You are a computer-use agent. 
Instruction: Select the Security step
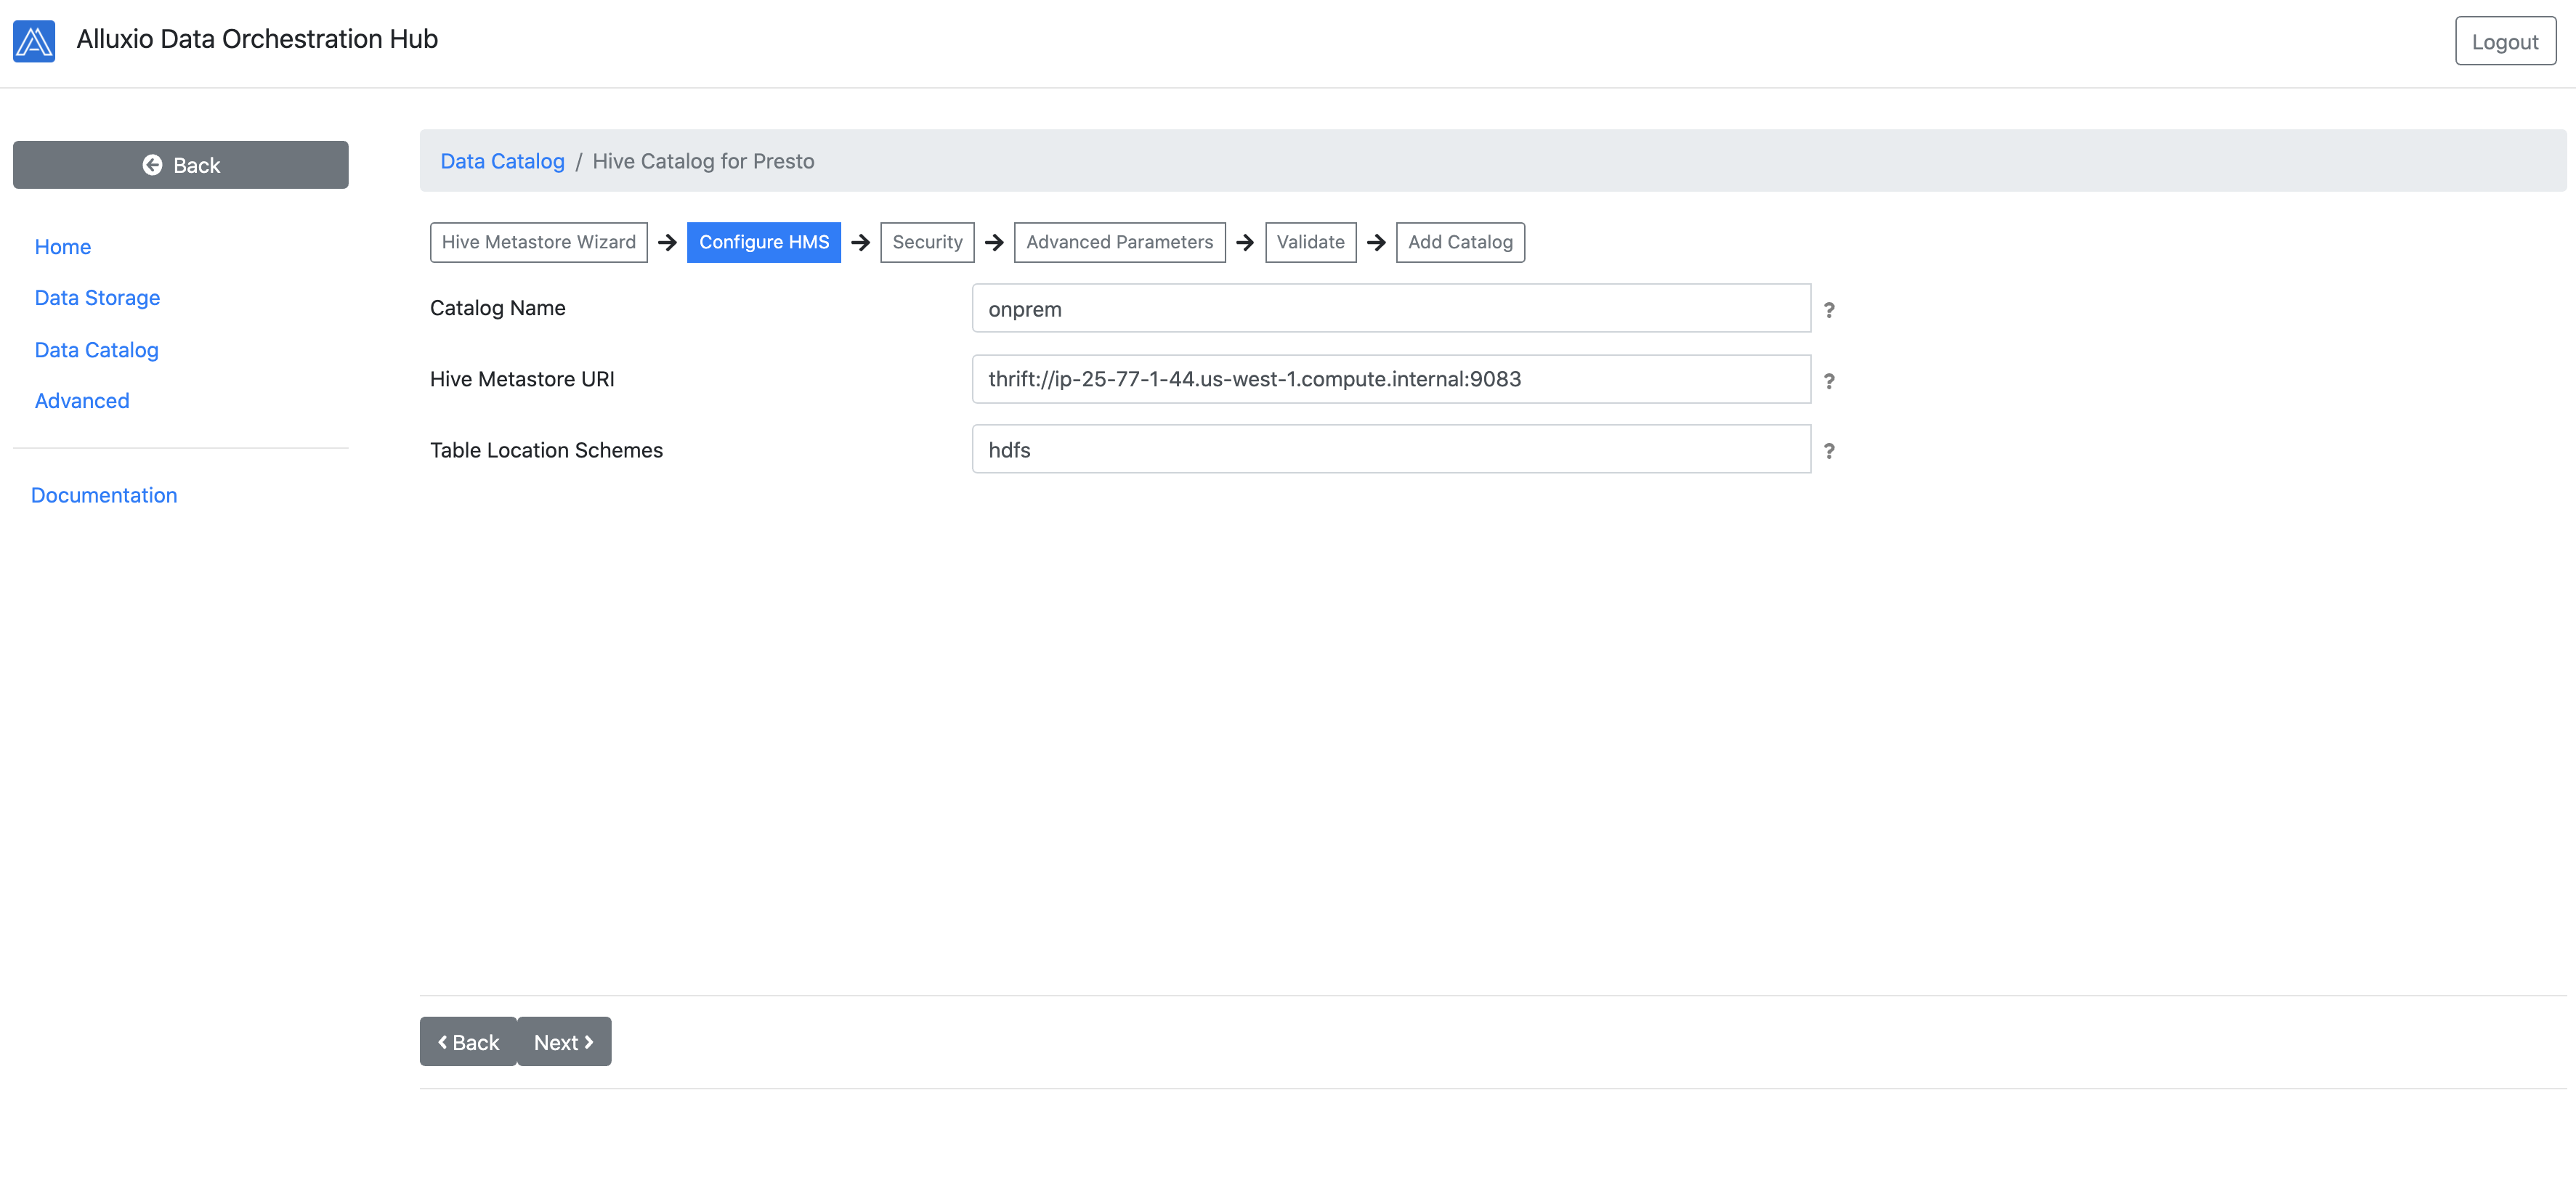(927, 242)
